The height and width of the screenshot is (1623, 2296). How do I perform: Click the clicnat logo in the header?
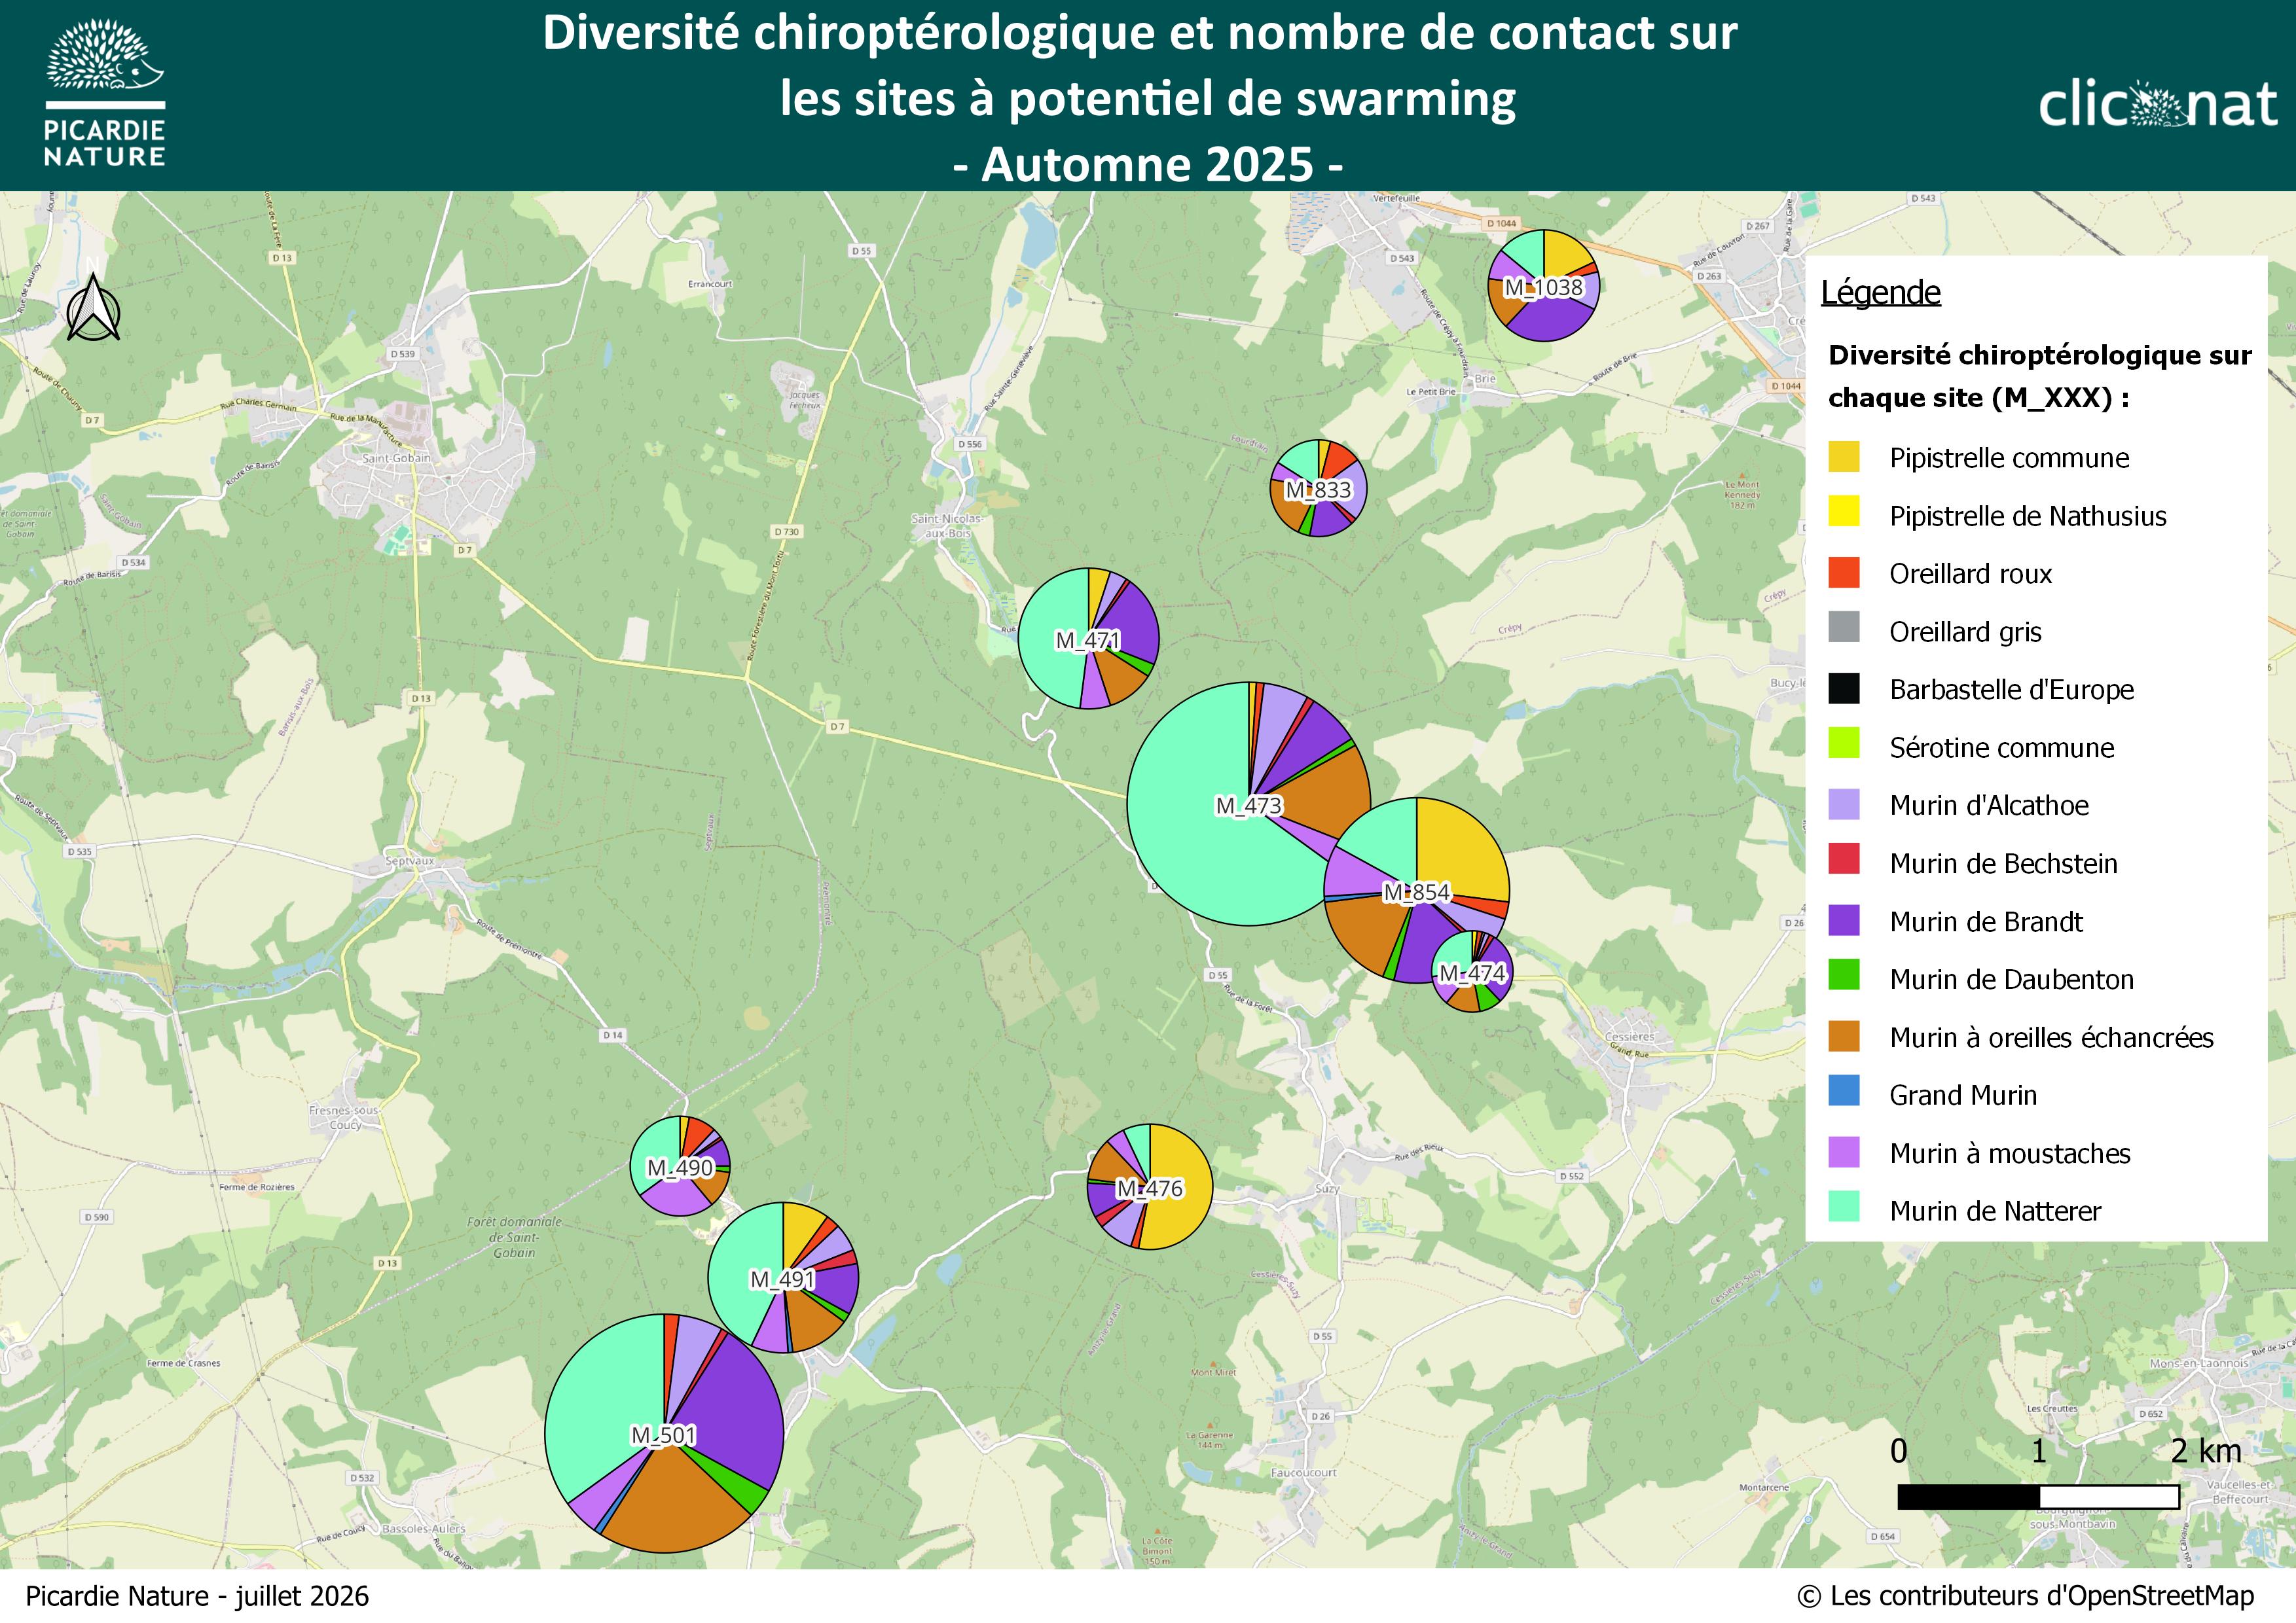click(2158, 105)
